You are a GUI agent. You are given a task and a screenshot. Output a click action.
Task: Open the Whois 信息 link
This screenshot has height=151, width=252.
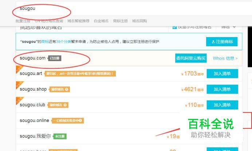(225, 58)
